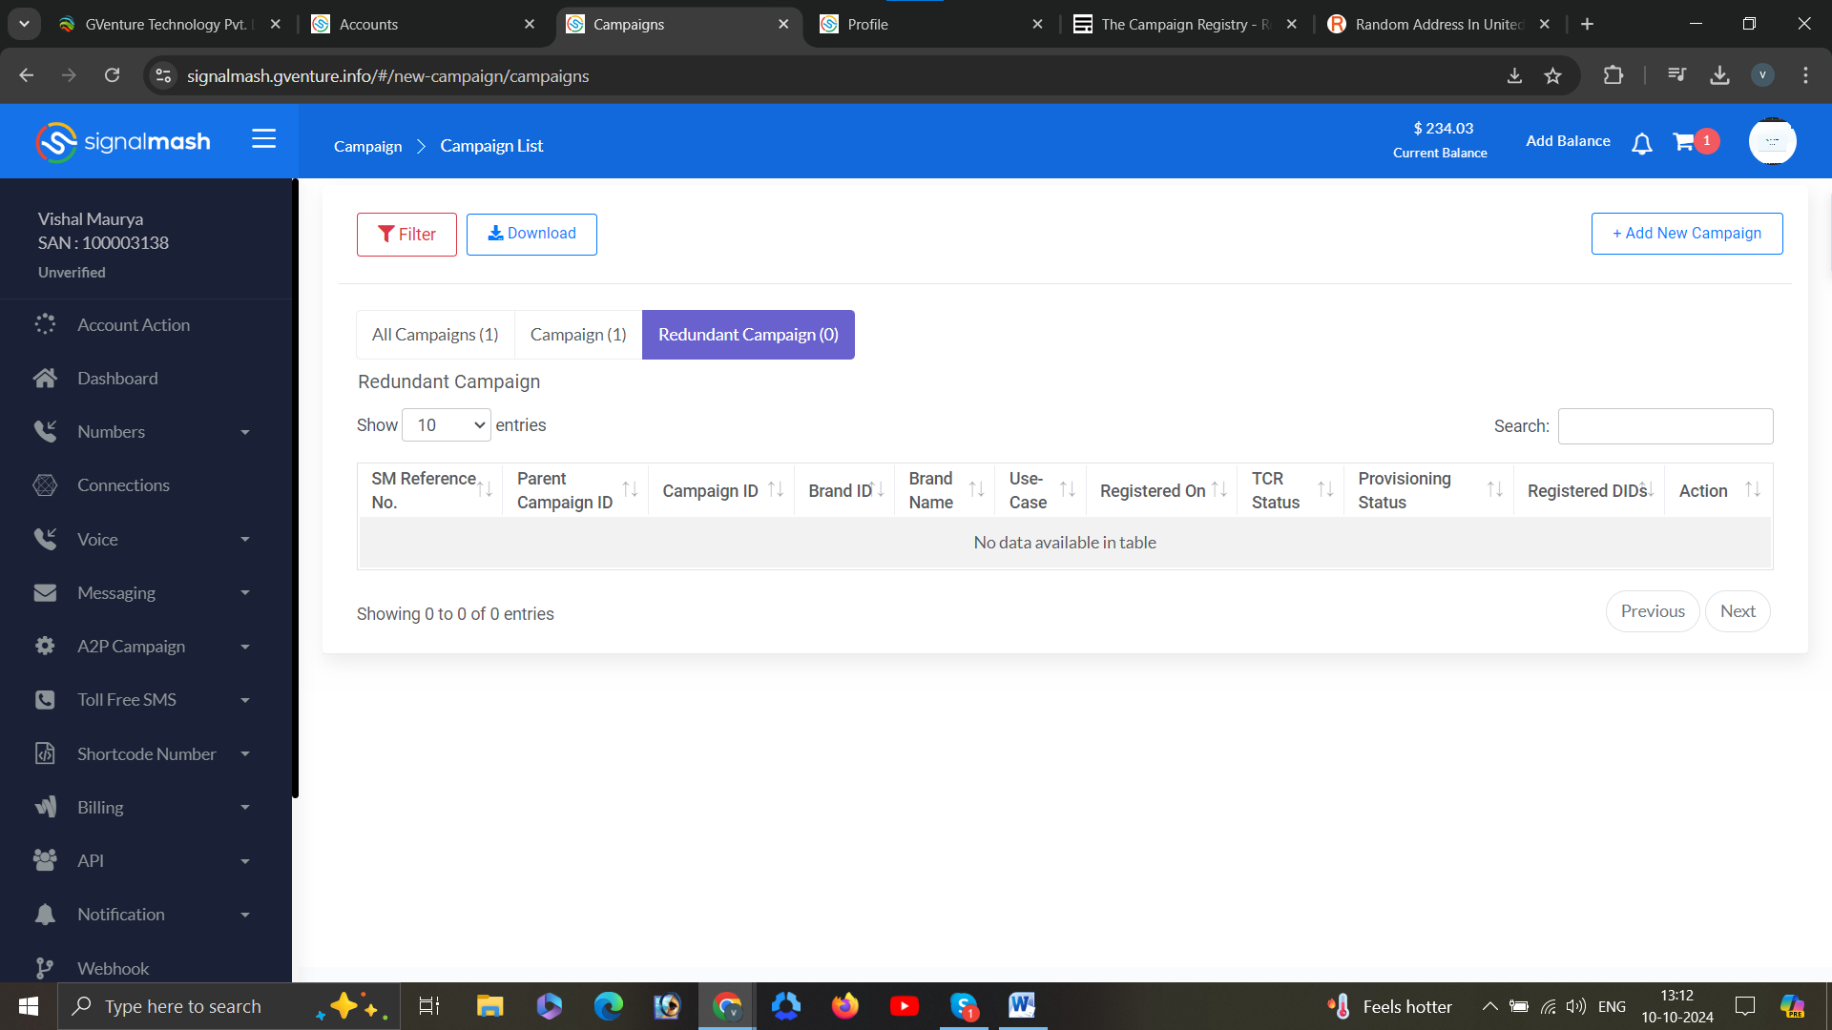1832x1030 pixels.
Task: Sort by Use-Case column
Action: click(1040, 490)
